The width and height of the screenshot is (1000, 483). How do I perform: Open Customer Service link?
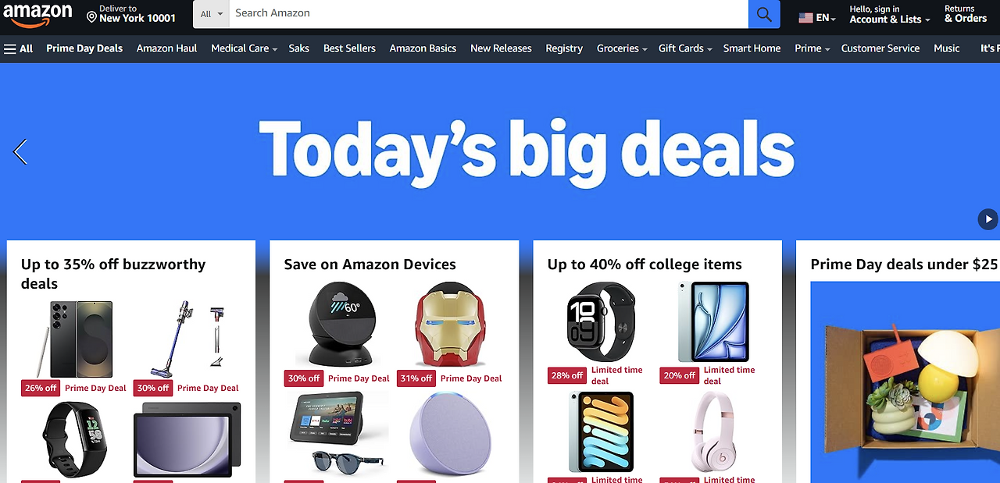coord(880,48)
